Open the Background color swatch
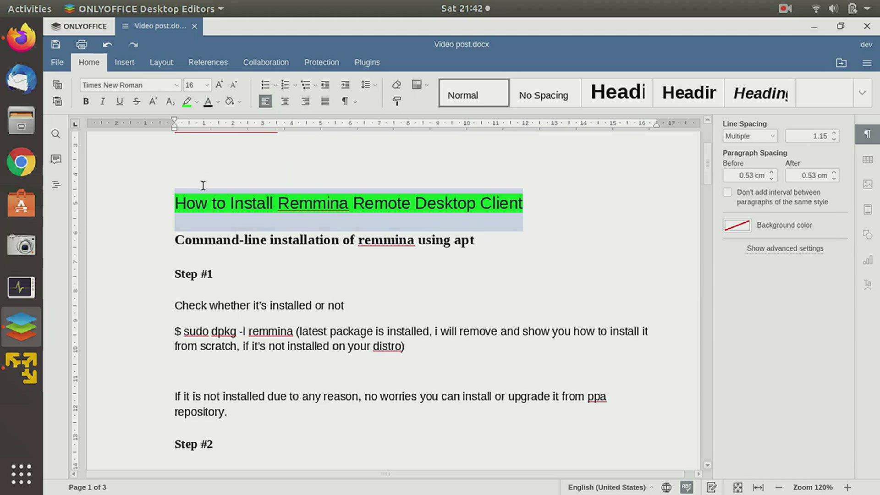 (x=737, y=225)
